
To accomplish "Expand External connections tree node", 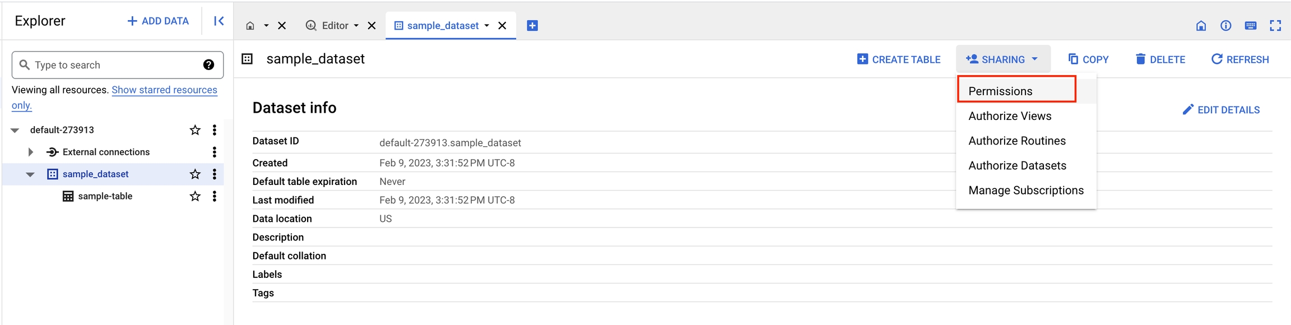I will click(x=31, y=152).
